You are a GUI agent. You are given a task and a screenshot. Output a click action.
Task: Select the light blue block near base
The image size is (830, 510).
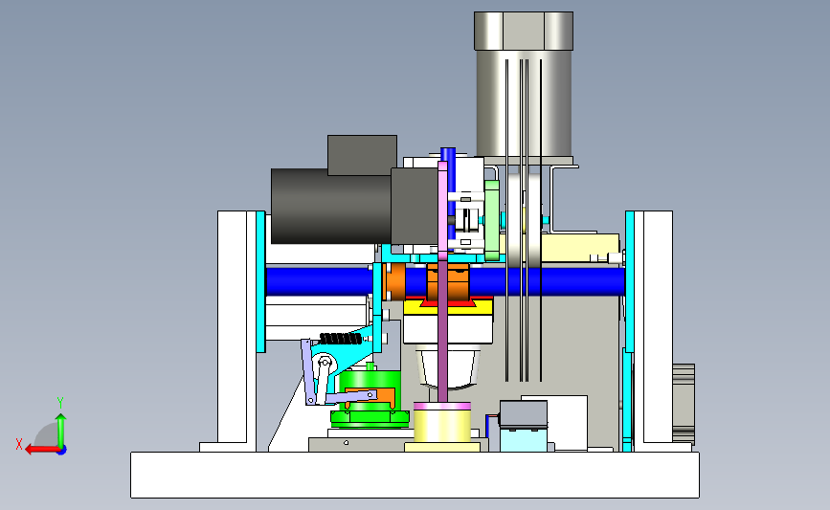click(x=524, y=439)
